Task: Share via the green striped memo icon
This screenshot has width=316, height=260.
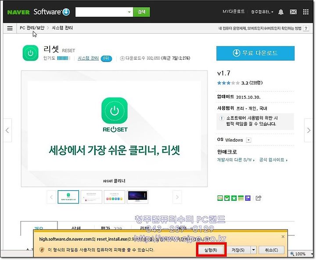Action: coord(241,198)
